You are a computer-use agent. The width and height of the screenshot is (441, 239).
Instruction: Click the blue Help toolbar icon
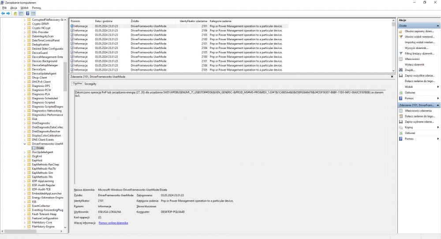27,14
